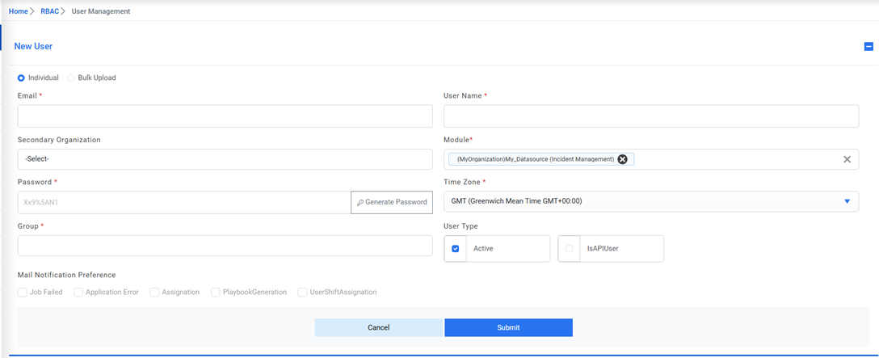Open the Secondary Organization dropdown
The height and width of the screenshot is (358, 879).
coord(225,159)
